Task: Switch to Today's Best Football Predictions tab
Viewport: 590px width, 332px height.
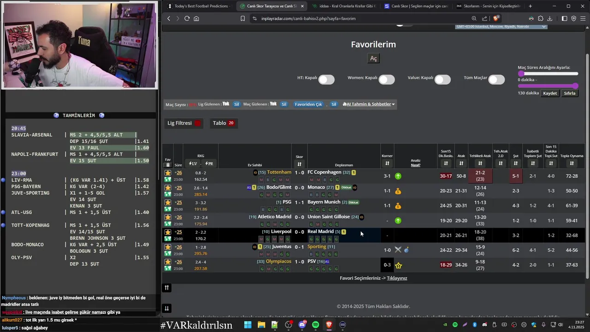Action: (x=198, y=6)
